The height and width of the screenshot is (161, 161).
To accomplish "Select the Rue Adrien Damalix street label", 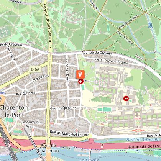I will 67,71.
